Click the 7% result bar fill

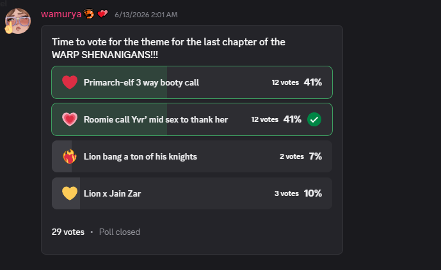(x=62, y=156)
